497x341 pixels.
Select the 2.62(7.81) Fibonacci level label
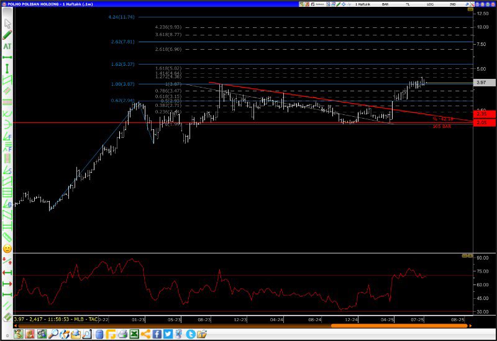click(122, 42)
